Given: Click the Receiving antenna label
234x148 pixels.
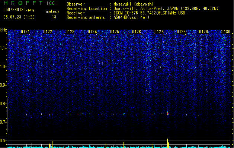Looking at the screenshot, I should (86, 17).
